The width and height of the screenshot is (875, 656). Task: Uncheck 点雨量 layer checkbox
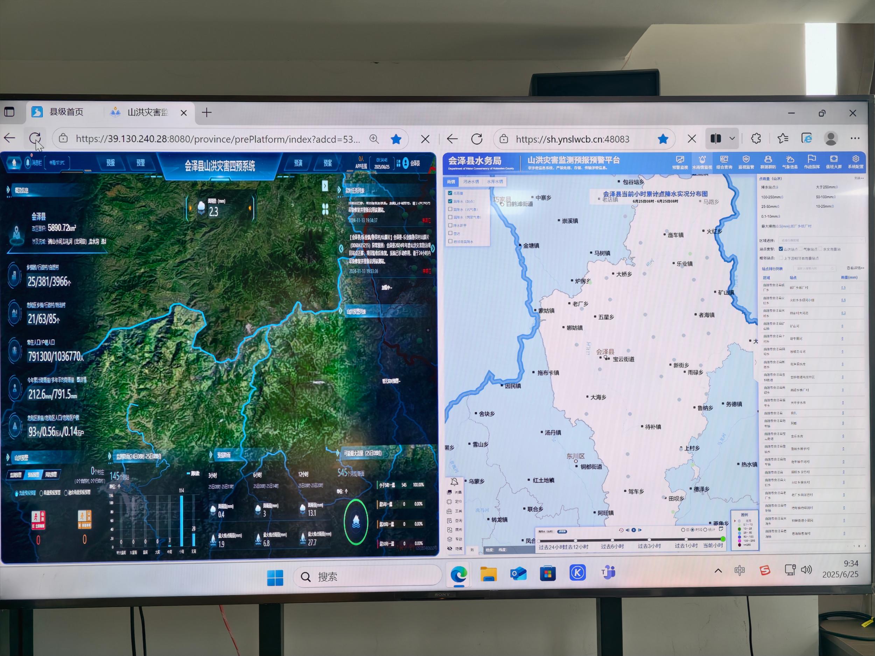click(450, 193)
